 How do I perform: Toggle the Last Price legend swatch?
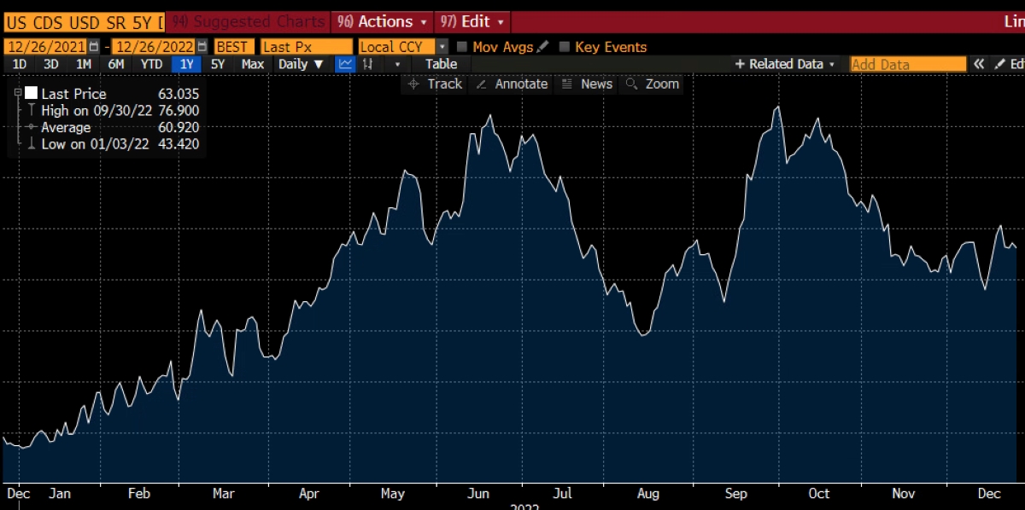point(31,93)
